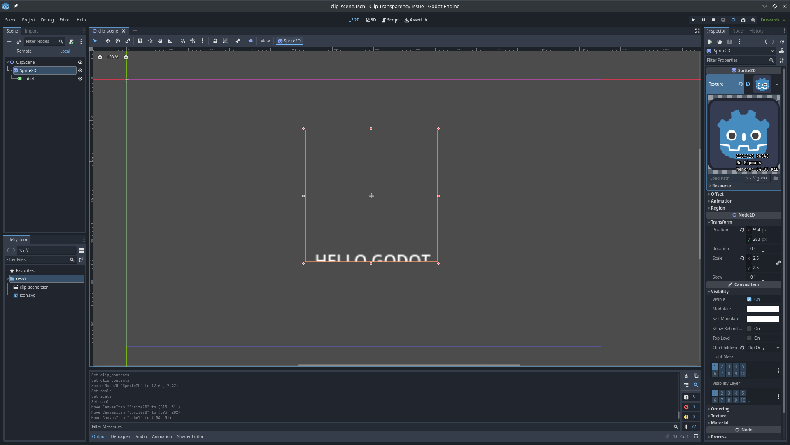Activate the Move Mode tool
The height and width of the screenshot is (445, 790).
click(x=108, y=41)
